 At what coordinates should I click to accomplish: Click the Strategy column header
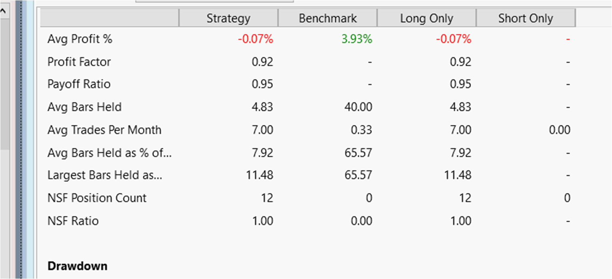click(x=228, y=18)
